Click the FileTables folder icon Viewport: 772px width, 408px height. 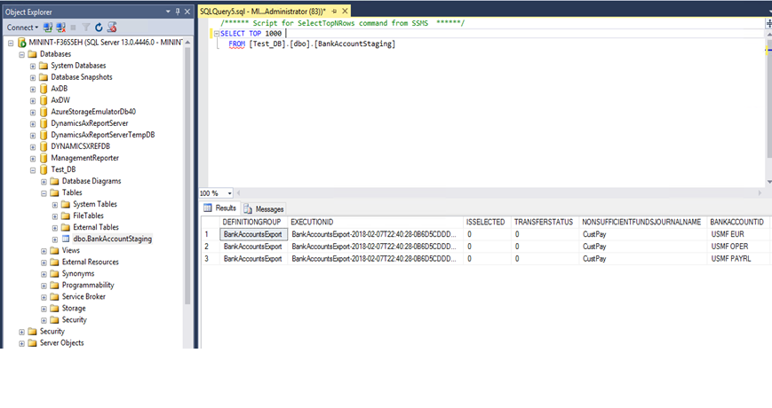pos(66,216)
